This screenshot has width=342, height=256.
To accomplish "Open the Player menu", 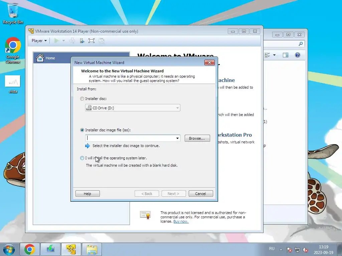I will (x=39, y=41).
